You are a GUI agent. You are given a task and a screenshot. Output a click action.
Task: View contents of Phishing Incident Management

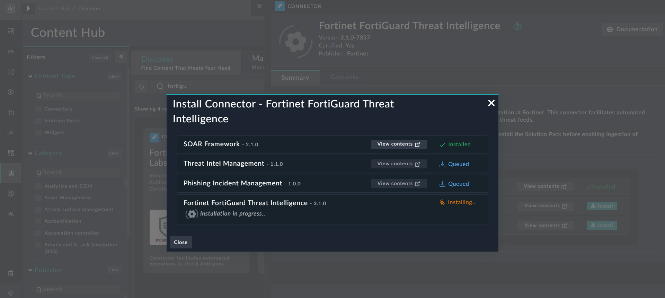click(398, 184)
